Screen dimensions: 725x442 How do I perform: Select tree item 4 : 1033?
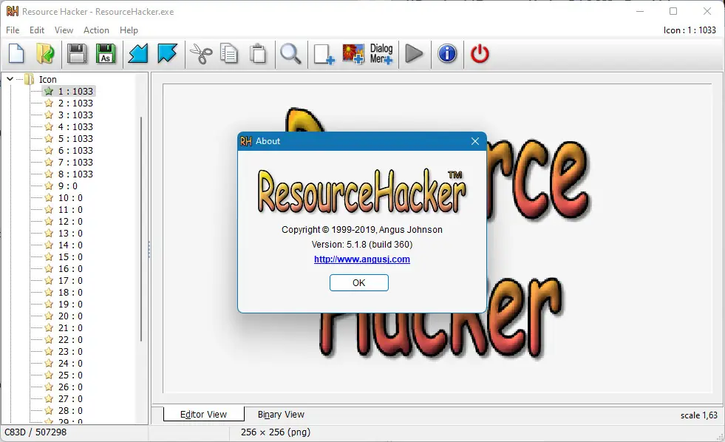click(x=75, y=126)
